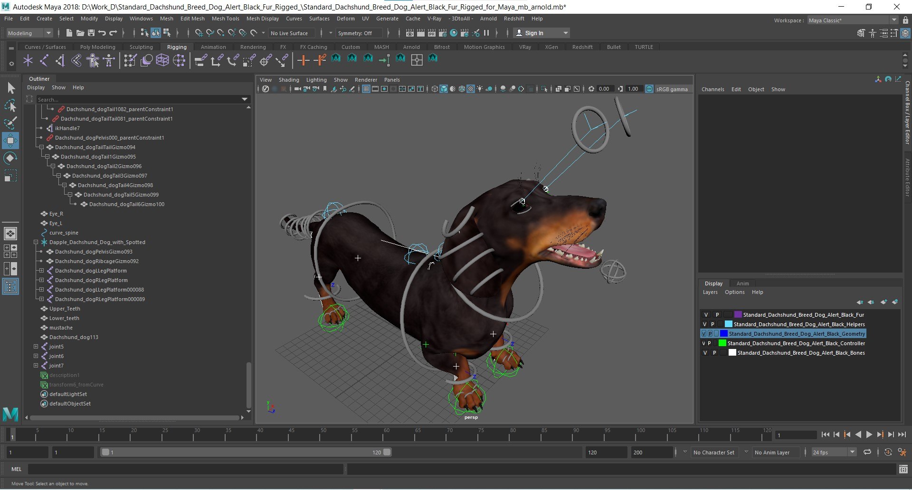Collapse Dapple_Dachshund_Dog_with_Spotted node
This screenshot has height=490, width=912.
tap(36, 242)
